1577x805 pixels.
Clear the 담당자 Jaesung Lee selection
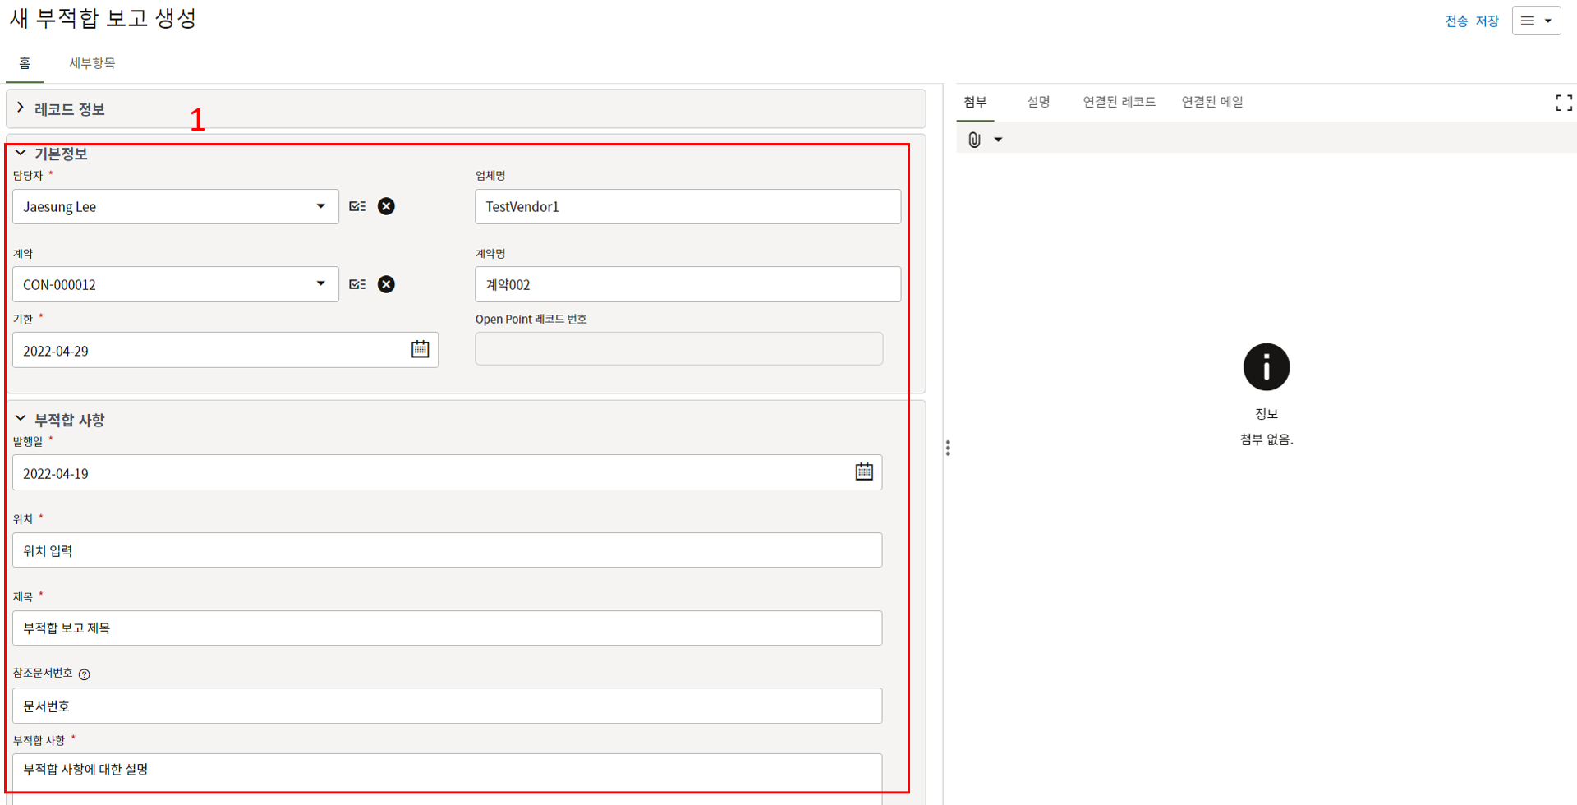click(x=386, y=206)
